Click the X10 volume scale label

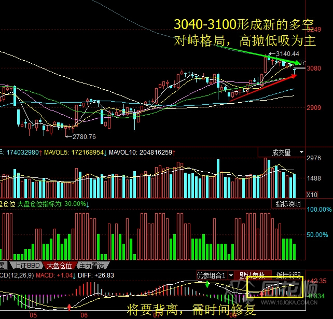pyautogui.click(x=312, y=195)
